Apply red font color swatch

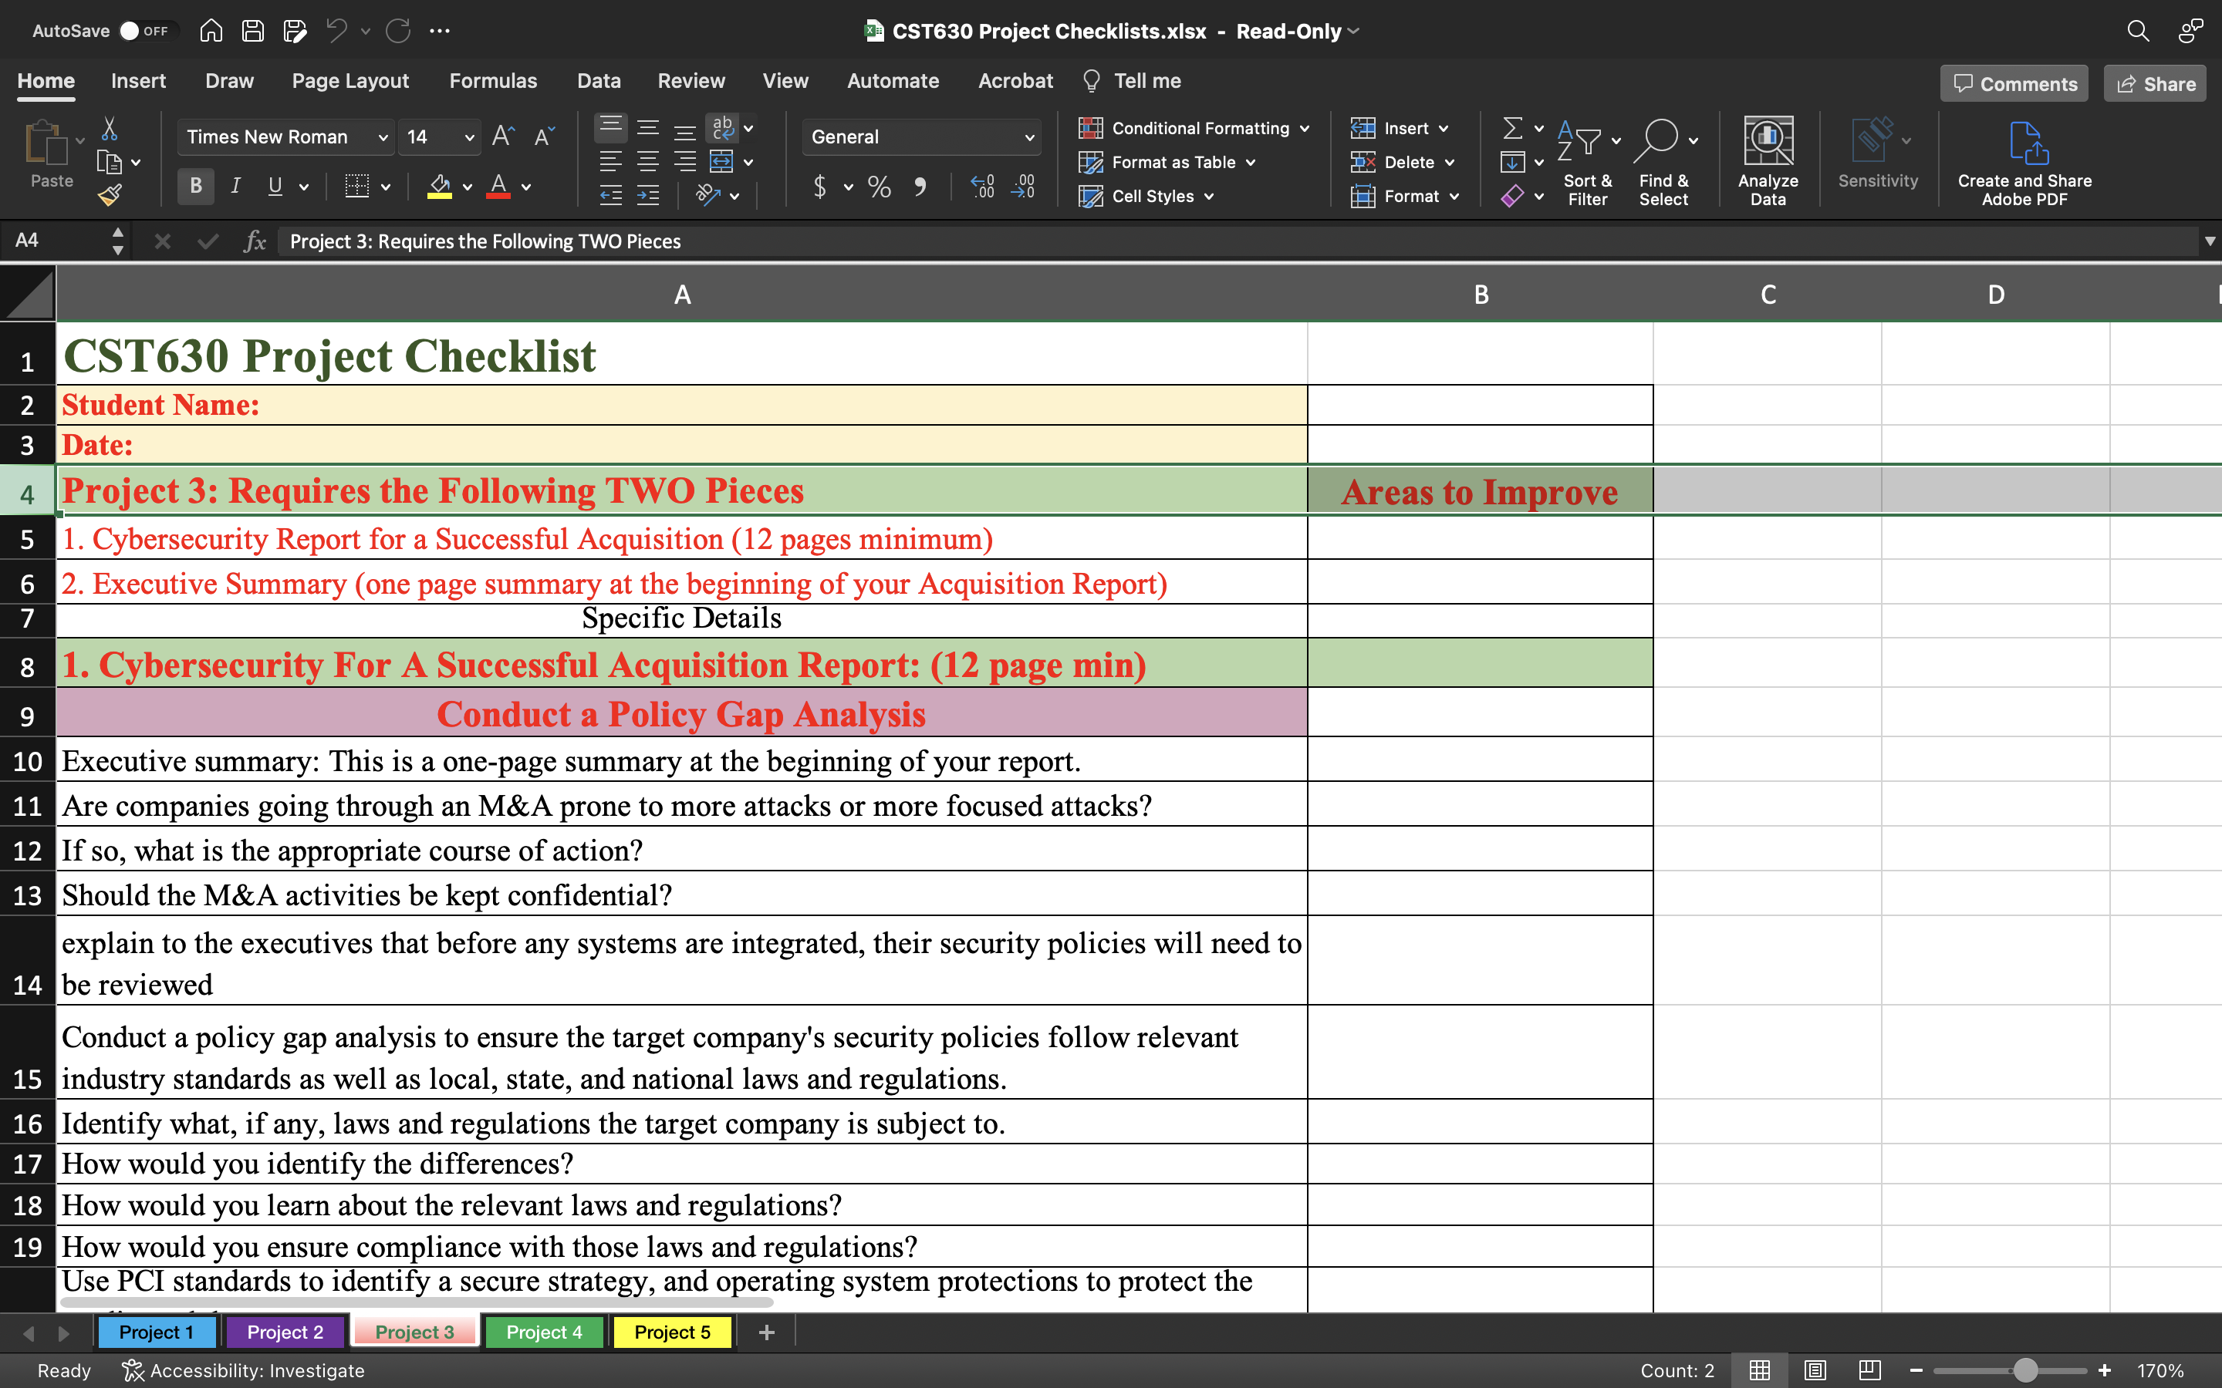[498, 187]
